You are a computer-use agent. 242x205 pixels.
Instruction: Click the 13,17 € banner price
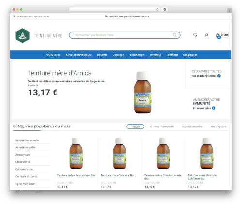(x=43, y=93)
